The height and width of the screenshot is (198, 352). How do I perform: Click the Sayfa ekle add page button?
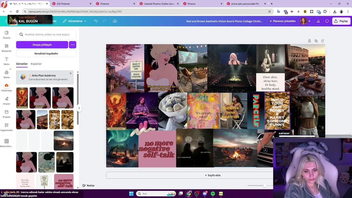(x=213, y=175)
